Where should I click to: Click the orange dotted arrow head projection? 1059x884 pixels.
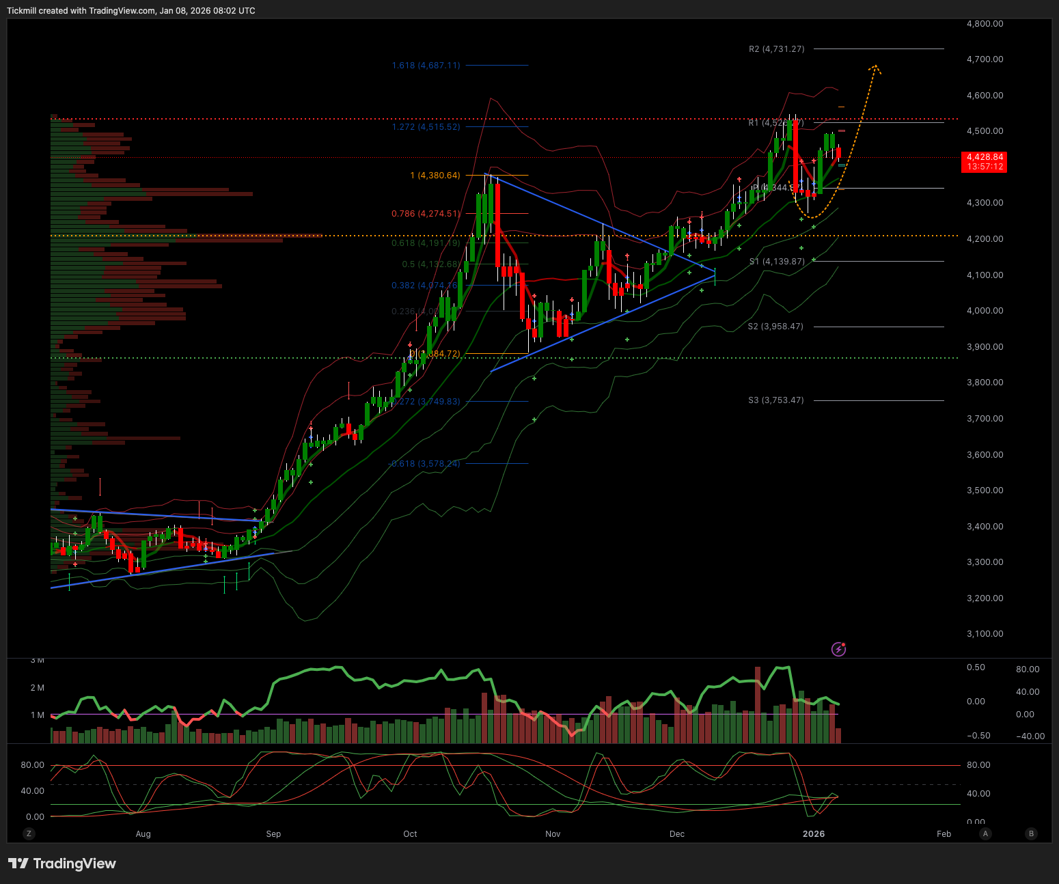click(x=875, y=68)
